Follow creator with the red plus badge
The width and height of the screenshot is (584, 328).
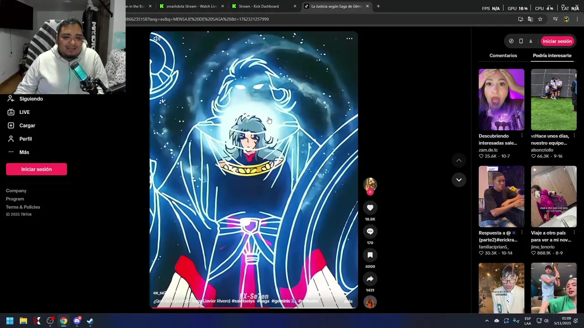tap(370, 192)
